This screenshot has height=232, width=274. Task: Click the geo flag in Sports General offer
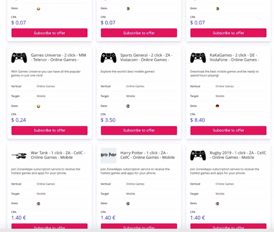click(128, 106)
